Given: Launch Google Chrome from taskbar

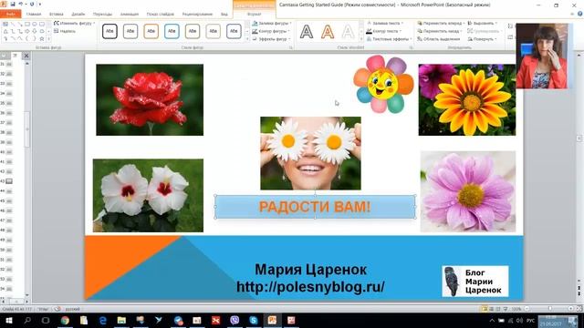Looking at the screenshot, I should click(65, 320).
